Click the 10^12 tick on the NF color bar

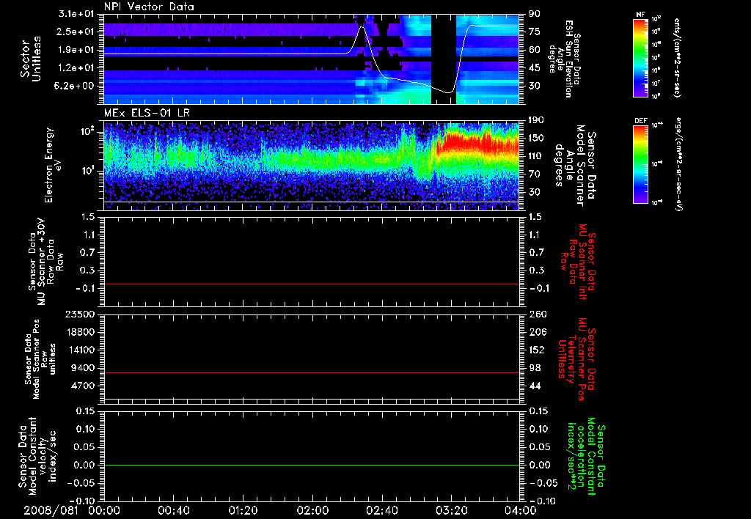point(656,18)
